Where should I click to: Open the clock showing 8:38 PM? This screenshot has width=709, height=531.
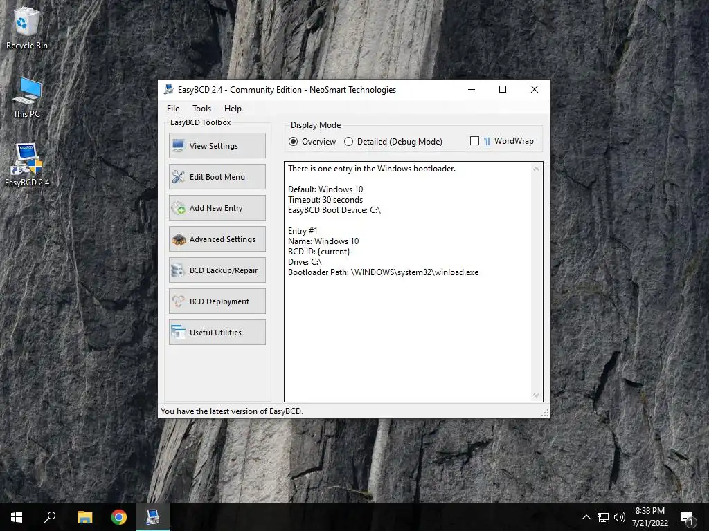tap(649, 517)
